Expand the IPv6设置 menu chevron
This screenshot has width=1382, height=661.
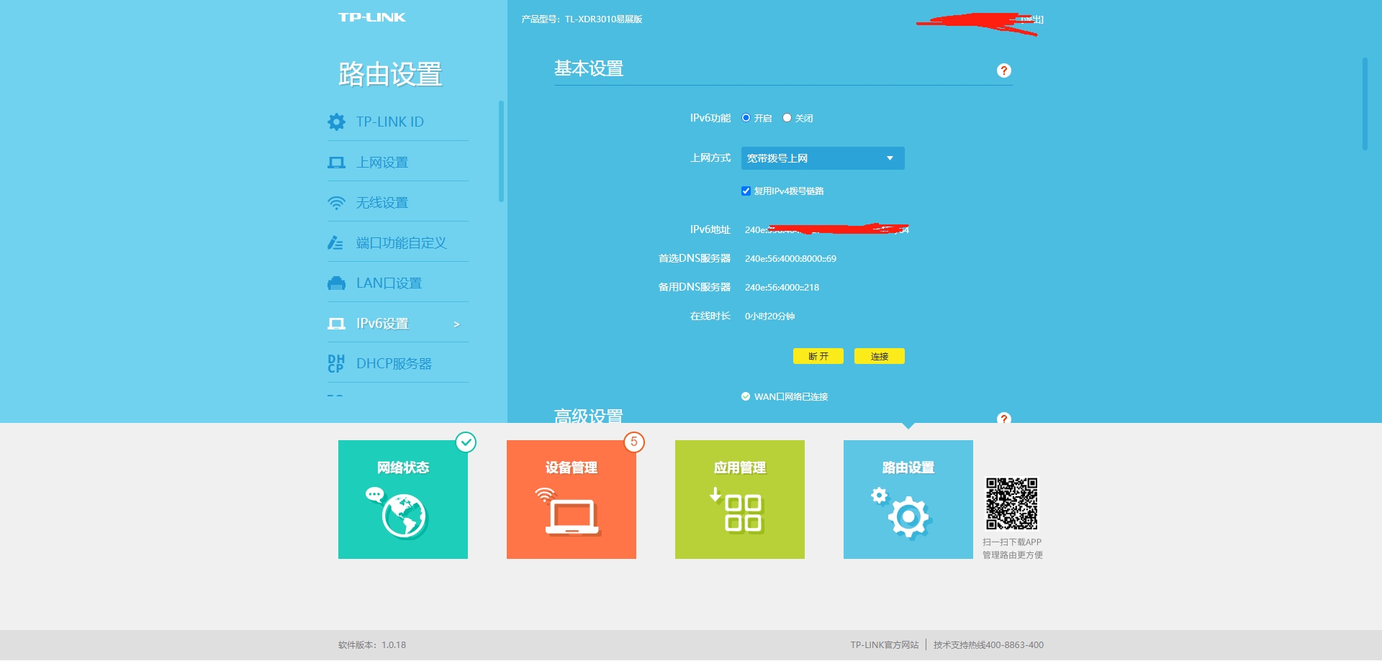click(x=456, y=324)
